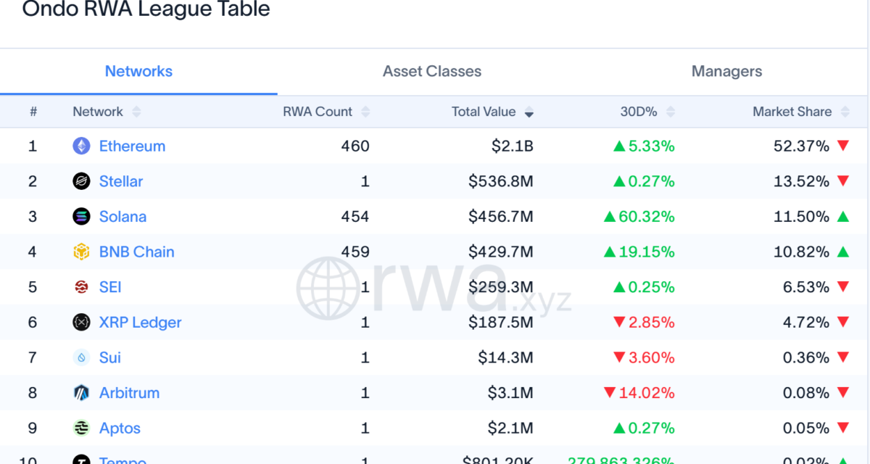The image size is (870, 464).
Task: Open the Solana network link
Action: 123,216
